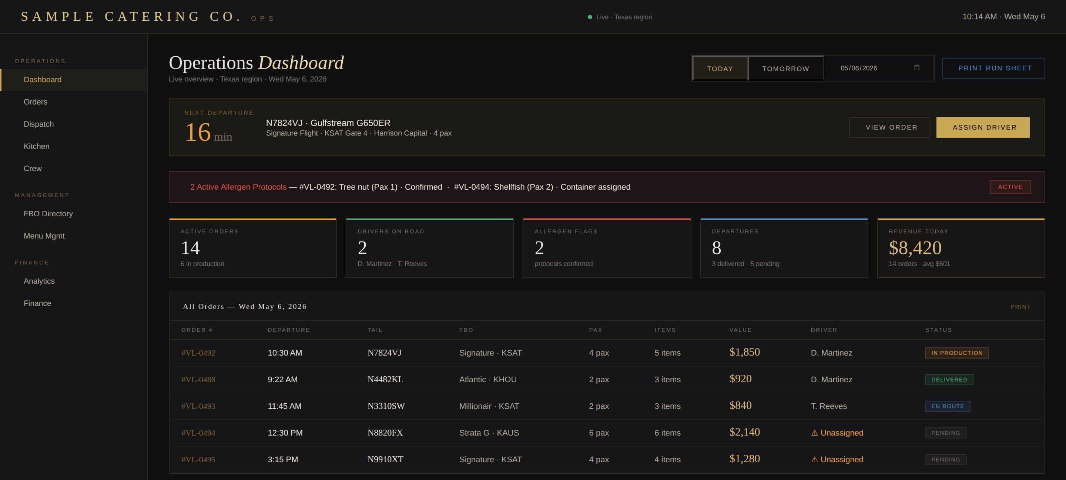
Task: Select the Value column header
Action: click(740, 330)
